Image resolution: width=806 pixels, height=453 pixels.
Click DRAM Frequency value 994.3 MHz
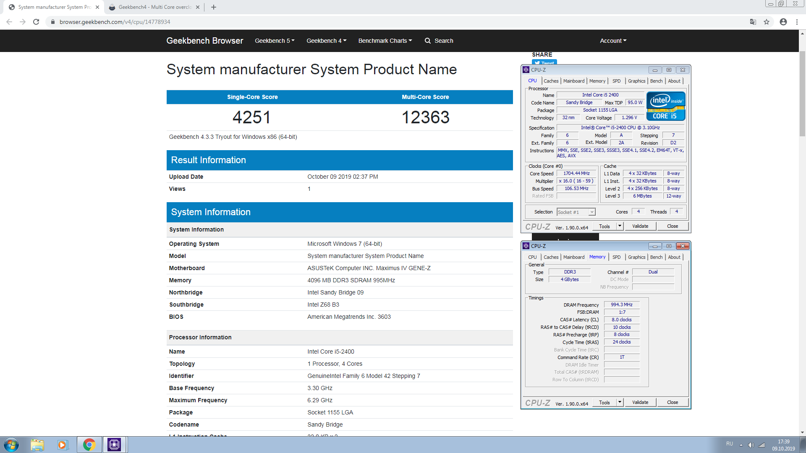coord(622,305)
